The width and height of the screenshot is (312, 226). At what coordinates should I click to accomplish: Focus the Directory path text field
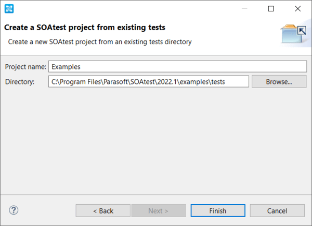[x=148, y=81]
